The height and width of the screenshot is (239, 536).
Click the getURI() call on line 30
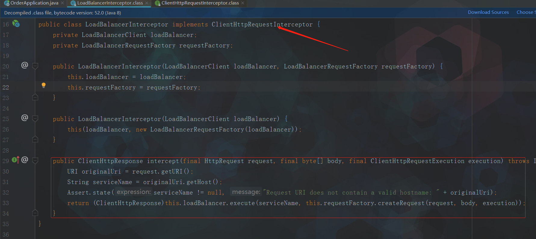click(175, 171)
